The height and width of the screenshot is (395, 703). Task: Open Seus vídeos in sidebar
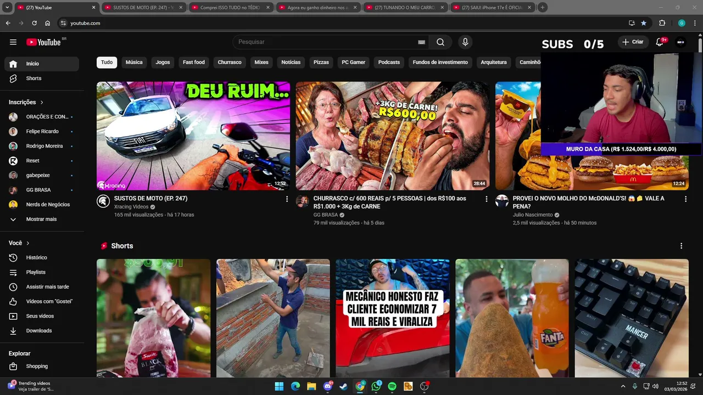pos(42,316)
